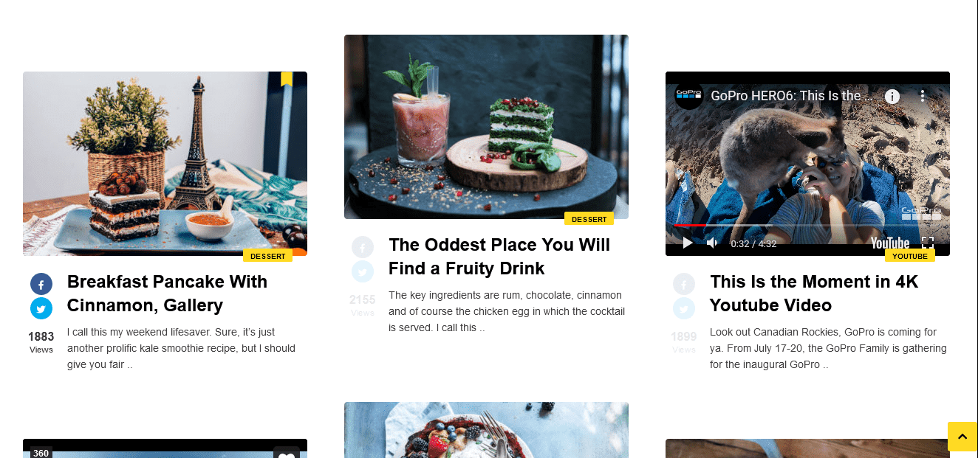Mute the YouTube video volume
The height and width of the screenshot is (458, 978).
point(712,243)
